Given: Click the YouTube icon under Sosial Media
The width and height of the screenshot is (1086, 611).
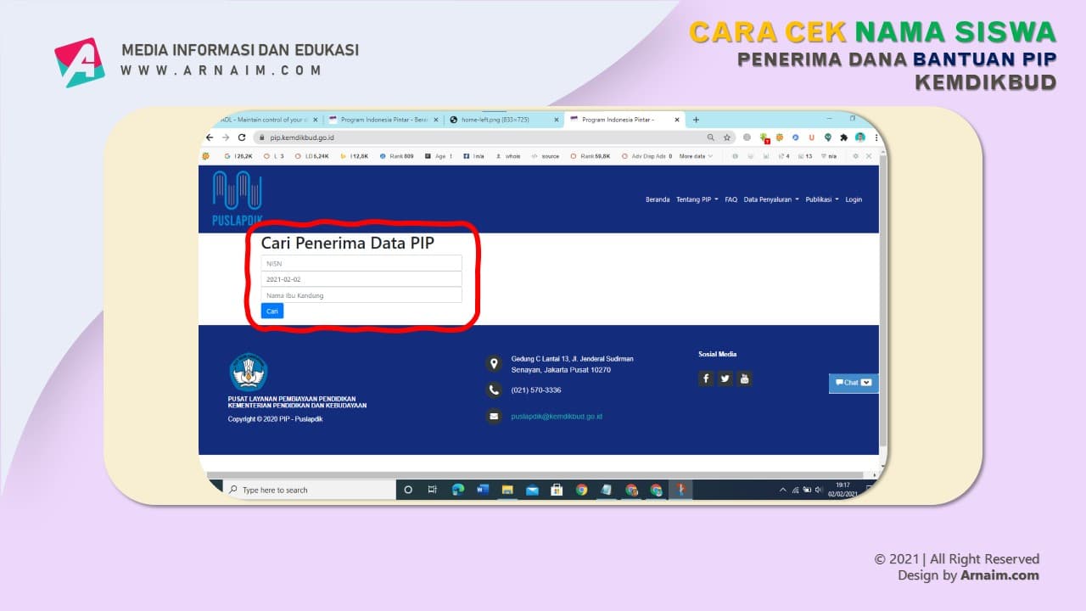Looking at the screenshot, I should coord(745,378).
